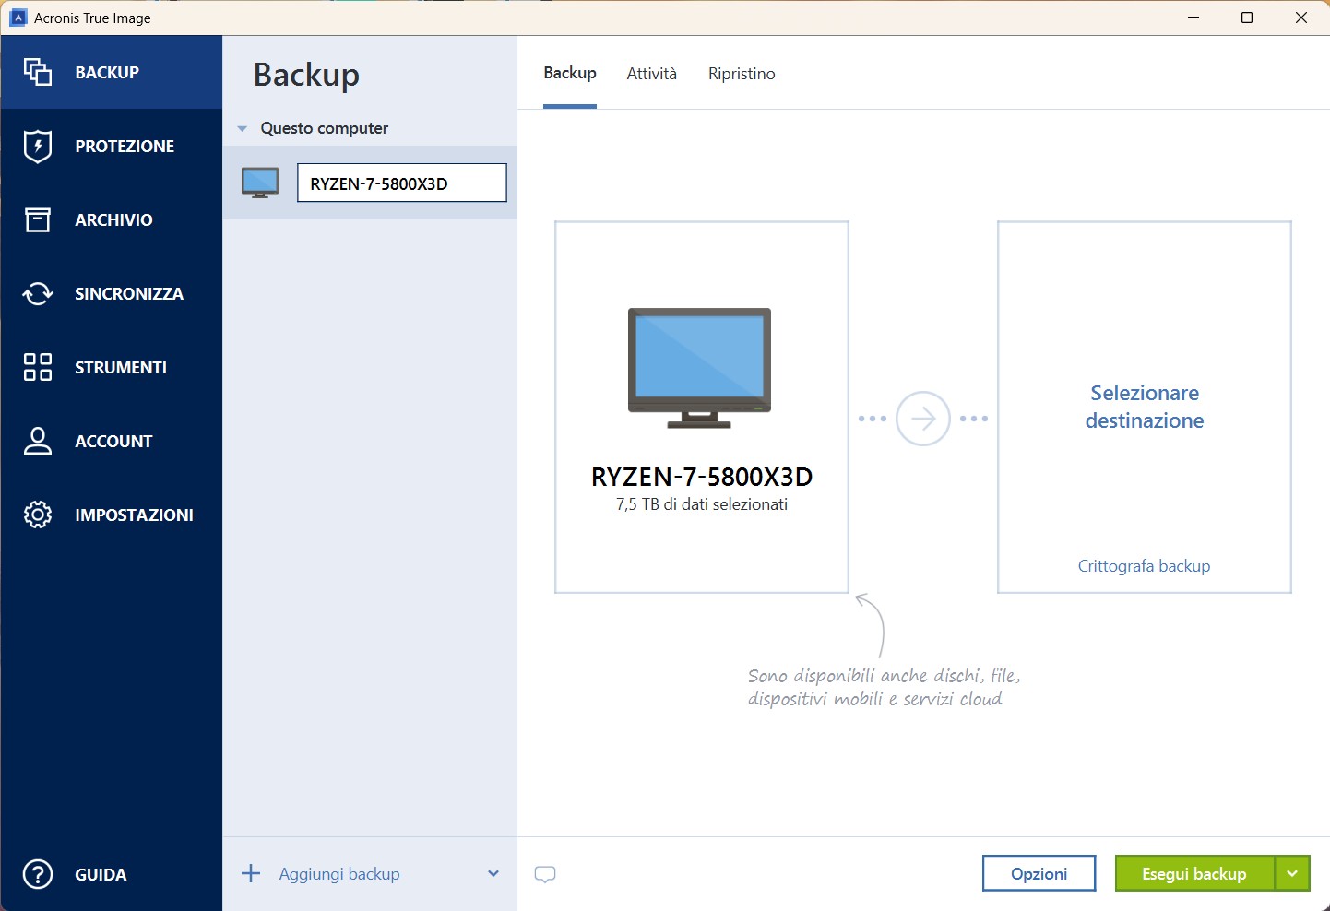Select the Sincronizza arrows icon
This screenshot has width=1330, height=911.
pos(38,293)
